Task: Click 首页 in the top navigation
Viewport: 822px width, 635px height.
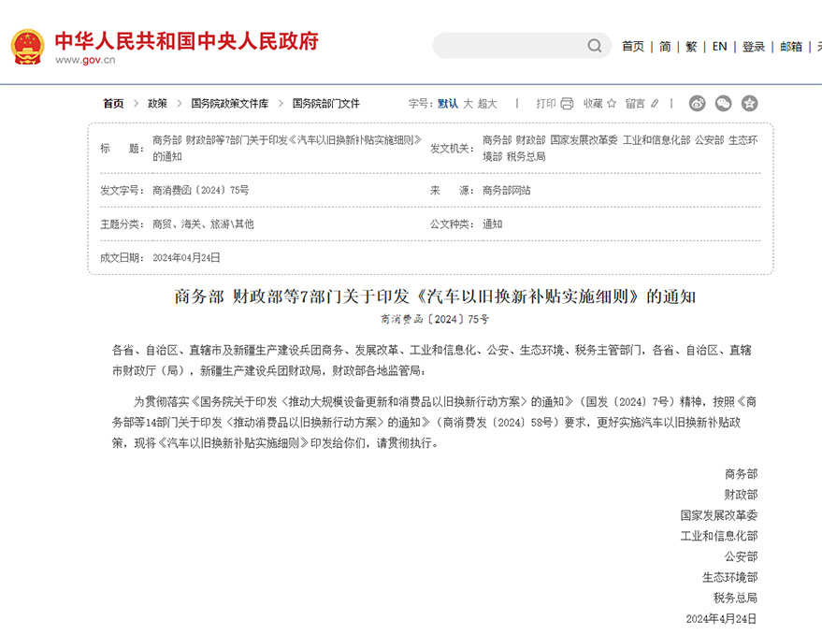Action: [x=633, y=47]
